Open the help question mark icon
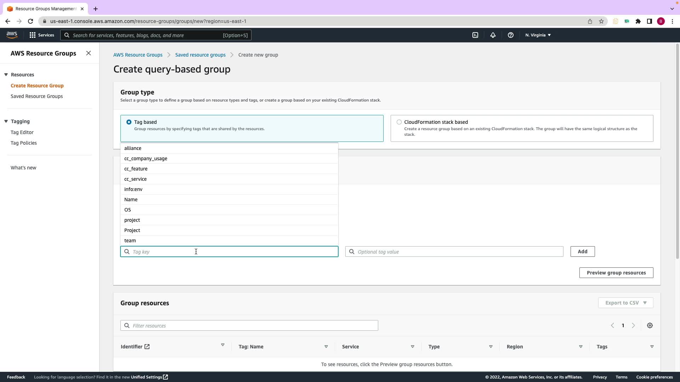The width and height of the screenshot is (680, 382). pos(510,35)
